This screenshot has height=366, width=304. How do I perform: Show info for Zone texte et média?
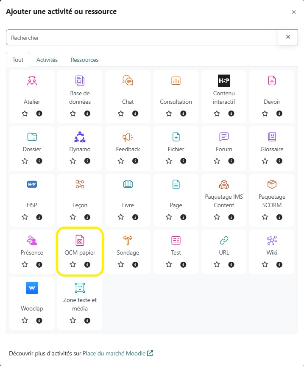[x=87, y=321]
